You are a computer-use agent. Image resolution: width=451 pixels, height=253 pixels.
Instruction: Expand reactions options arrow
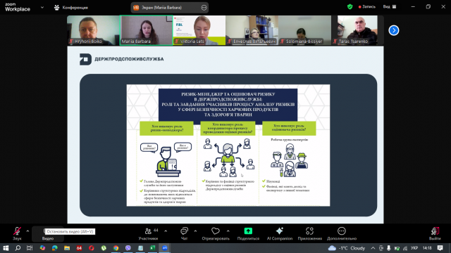coord(228,231)
